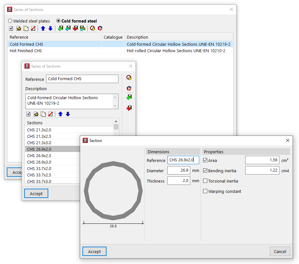
Task: Click disk icon with cyan arrow and gear
Action: pyautogui.click(x=83, y=28)
